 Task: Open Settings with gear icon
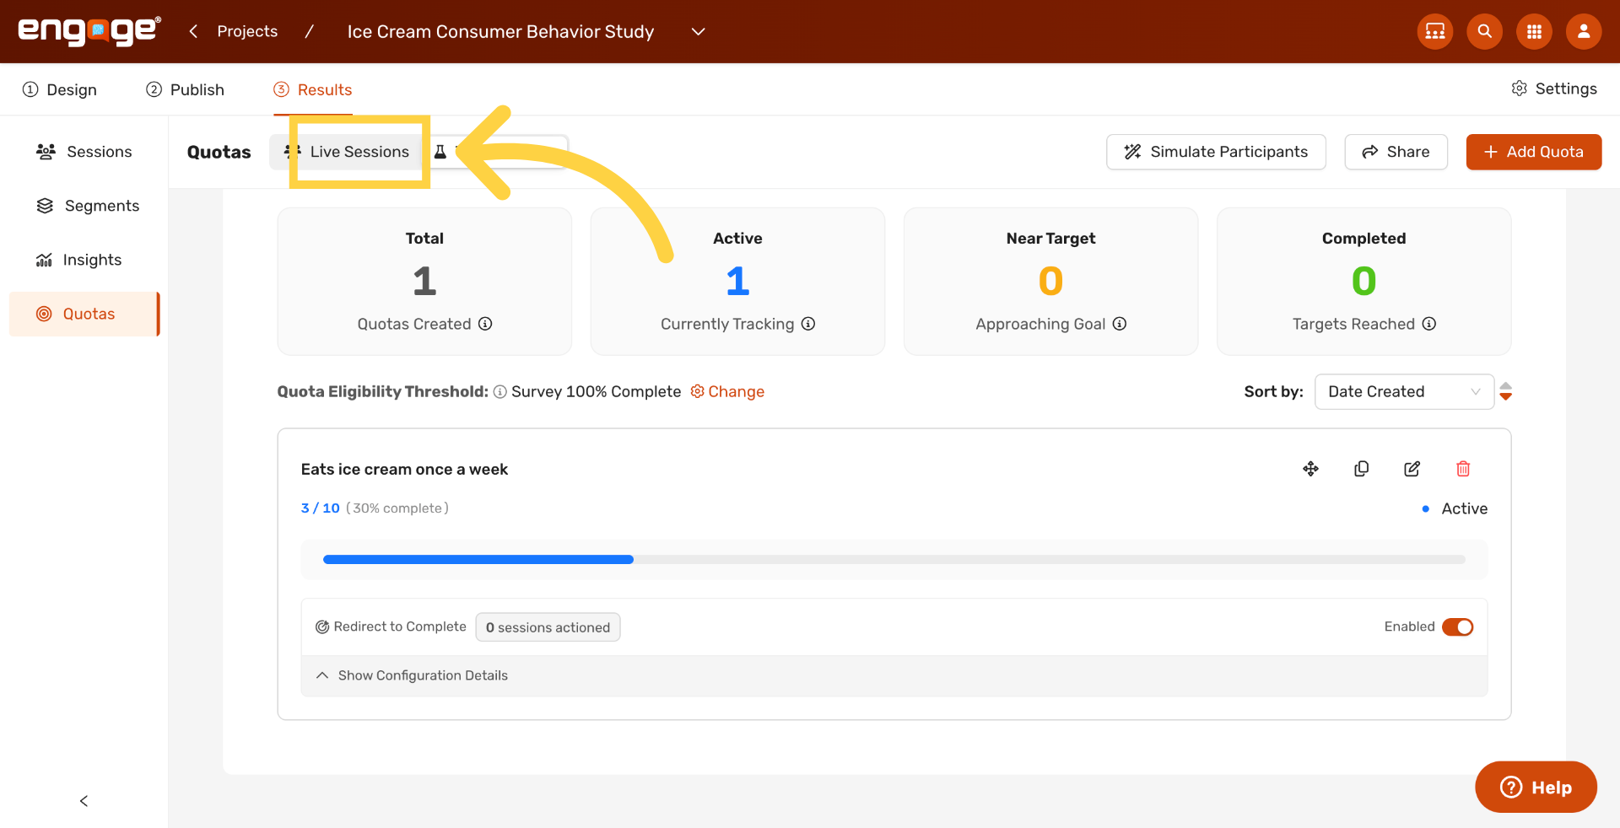(x=1553, y=89)
